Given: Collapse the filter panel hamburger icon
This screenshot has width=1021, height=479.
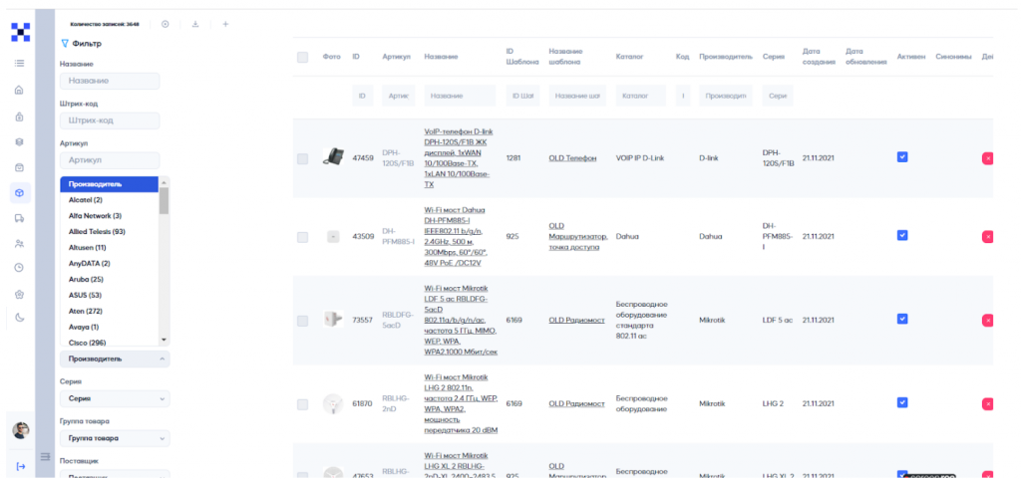Looking at the screenshot, I should [45, 456].
